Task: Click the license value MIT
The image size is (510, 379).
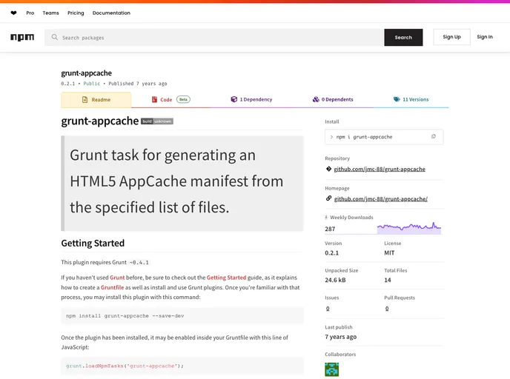Action: tap(389, 253)
